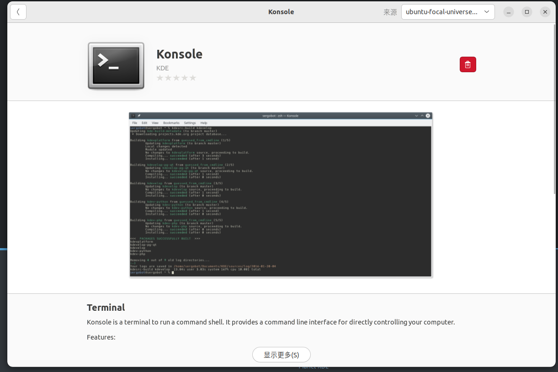Click the 来源 label in the header
Image resolution: width=558 pixels, height=372 pixels.
coord(390,12)
